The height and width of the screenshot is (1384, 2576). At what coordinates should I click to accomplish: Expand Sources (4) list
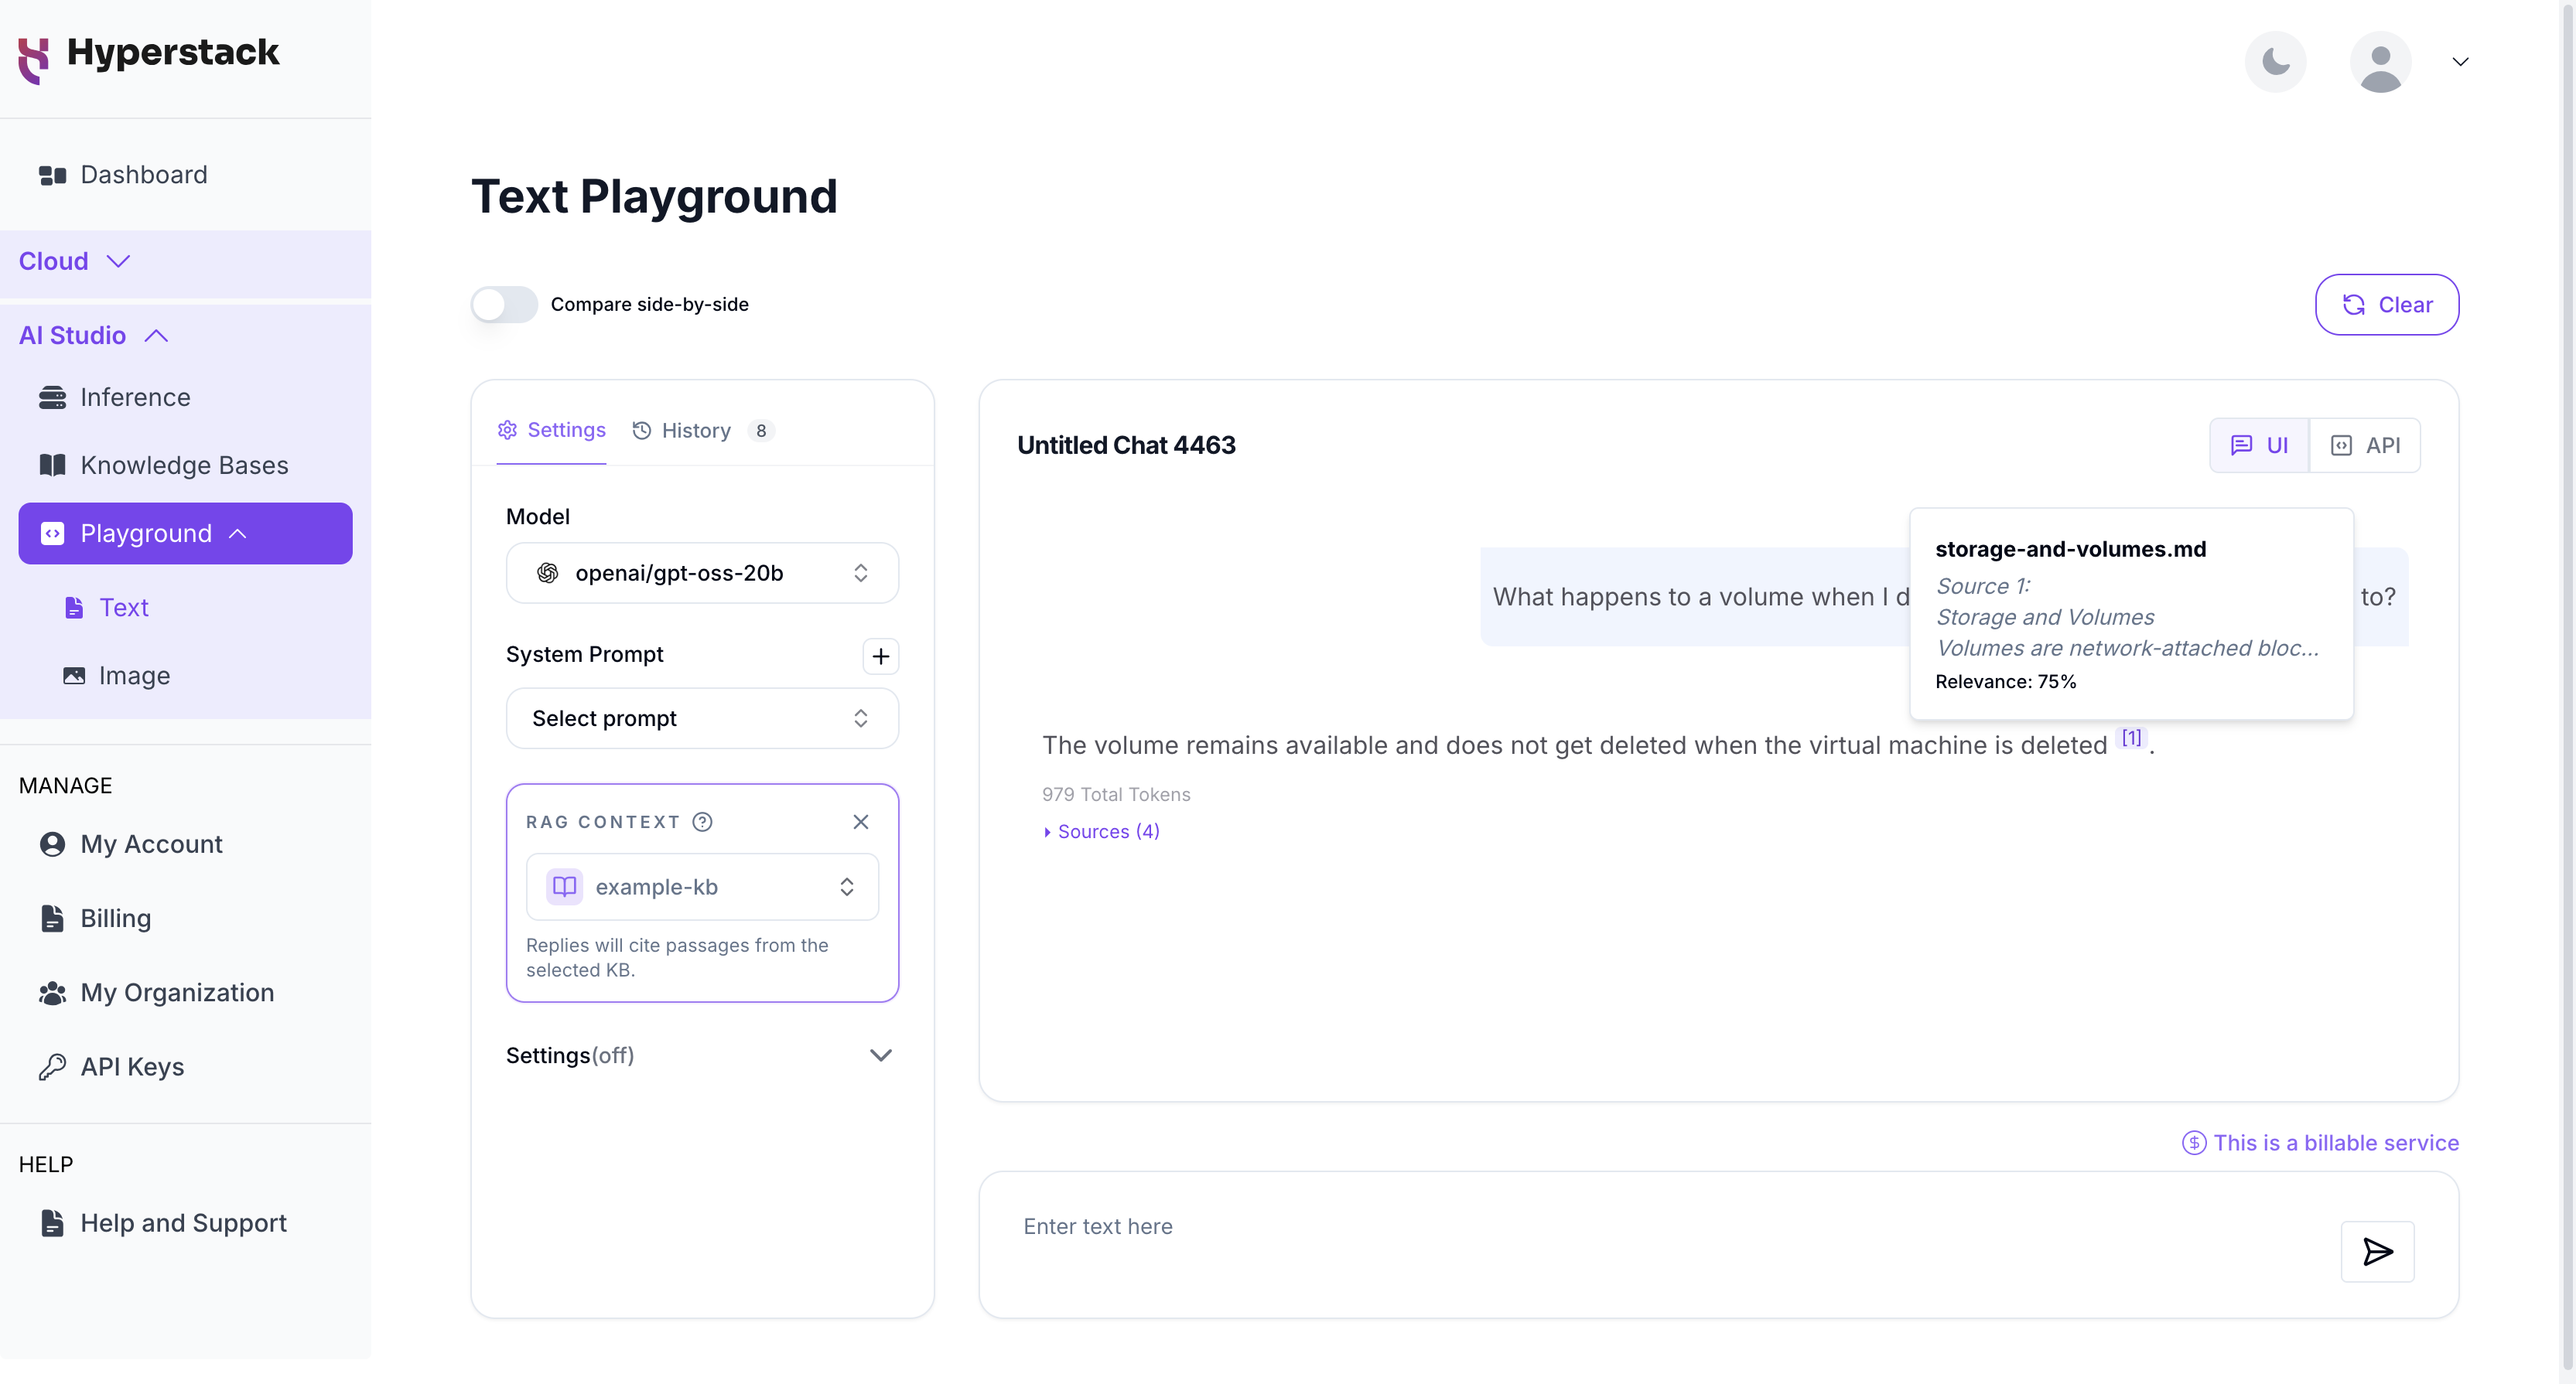pos(1101,831)
